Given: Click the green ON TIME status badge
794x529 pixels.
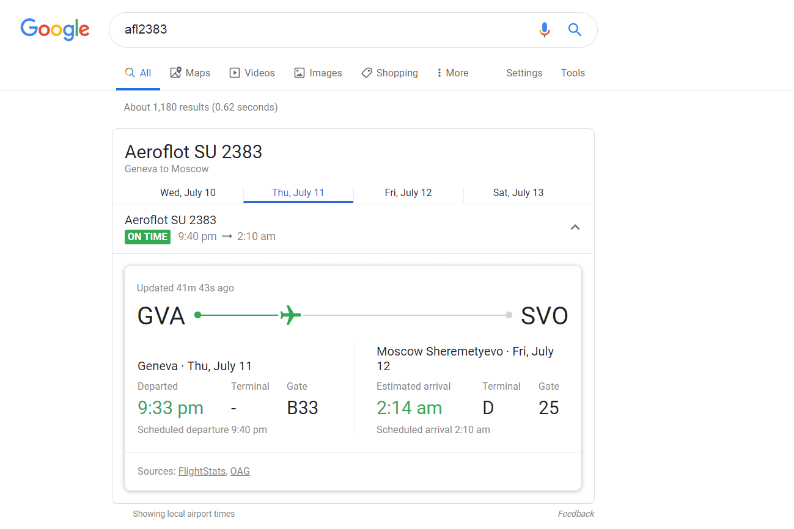Looking at the screenshot, I should tap(147, 236).
